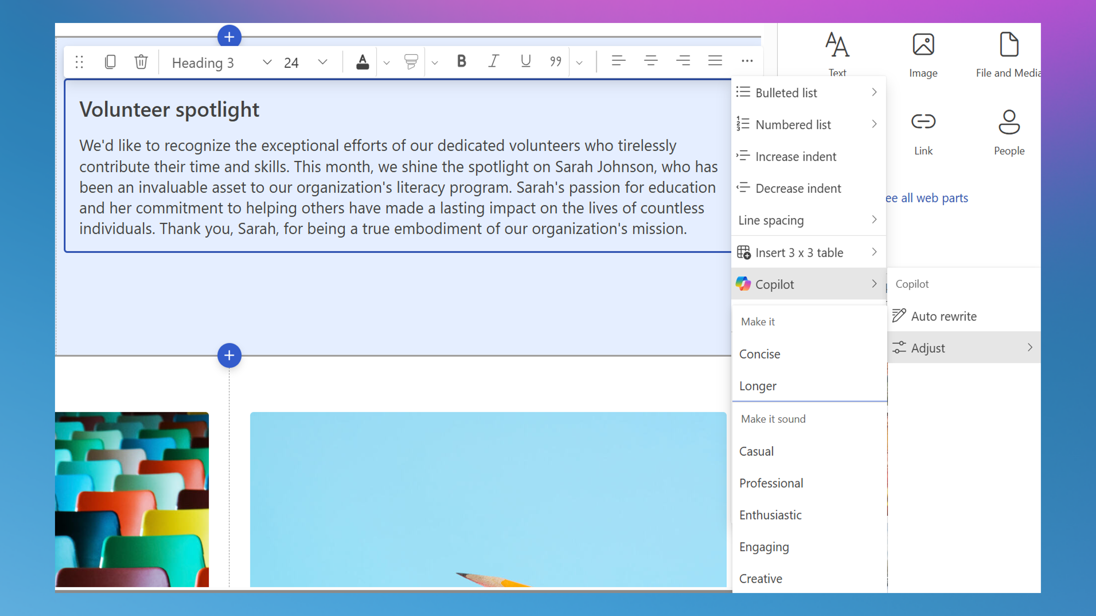Toggle bold formatting
The height and width of the screenshot is (616, 1096).
(461, 62)
